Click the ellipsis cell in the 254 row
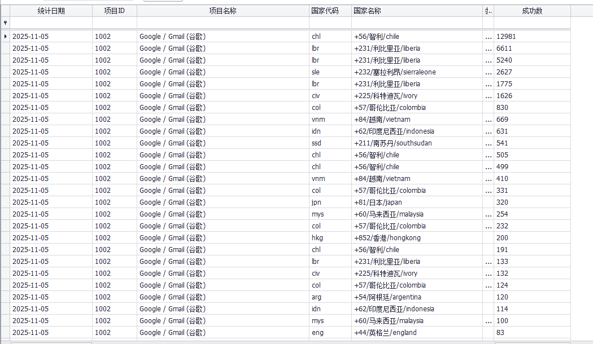Screen dimensions: 593x344 point(489,214)
